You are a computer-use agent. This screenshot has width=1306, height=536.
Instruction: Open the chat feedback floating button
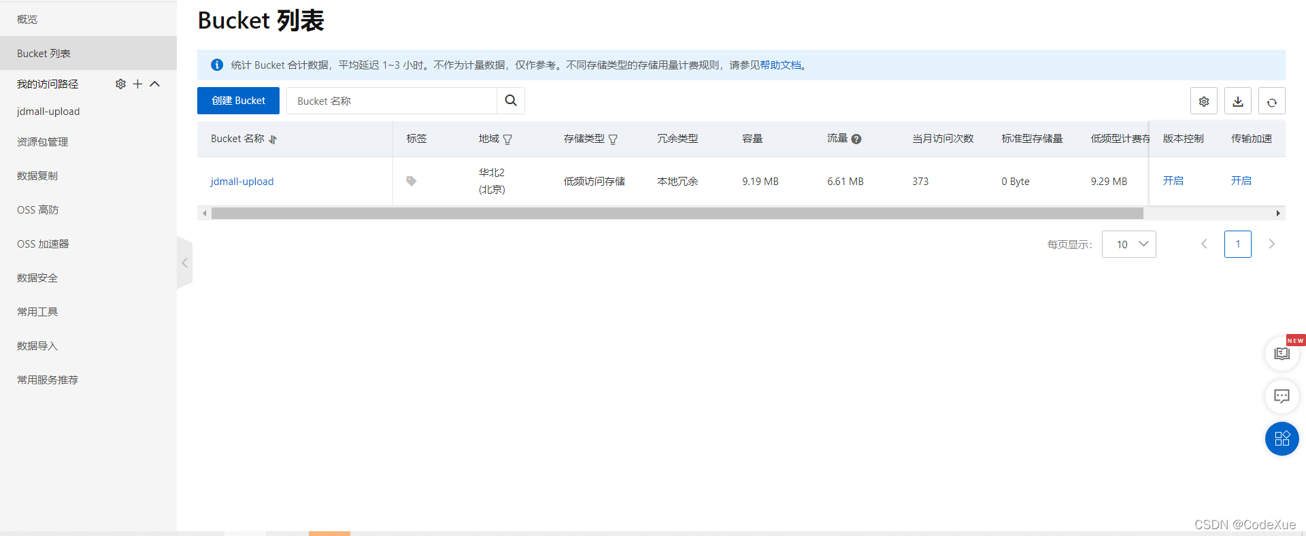[x=1282, y=396]
